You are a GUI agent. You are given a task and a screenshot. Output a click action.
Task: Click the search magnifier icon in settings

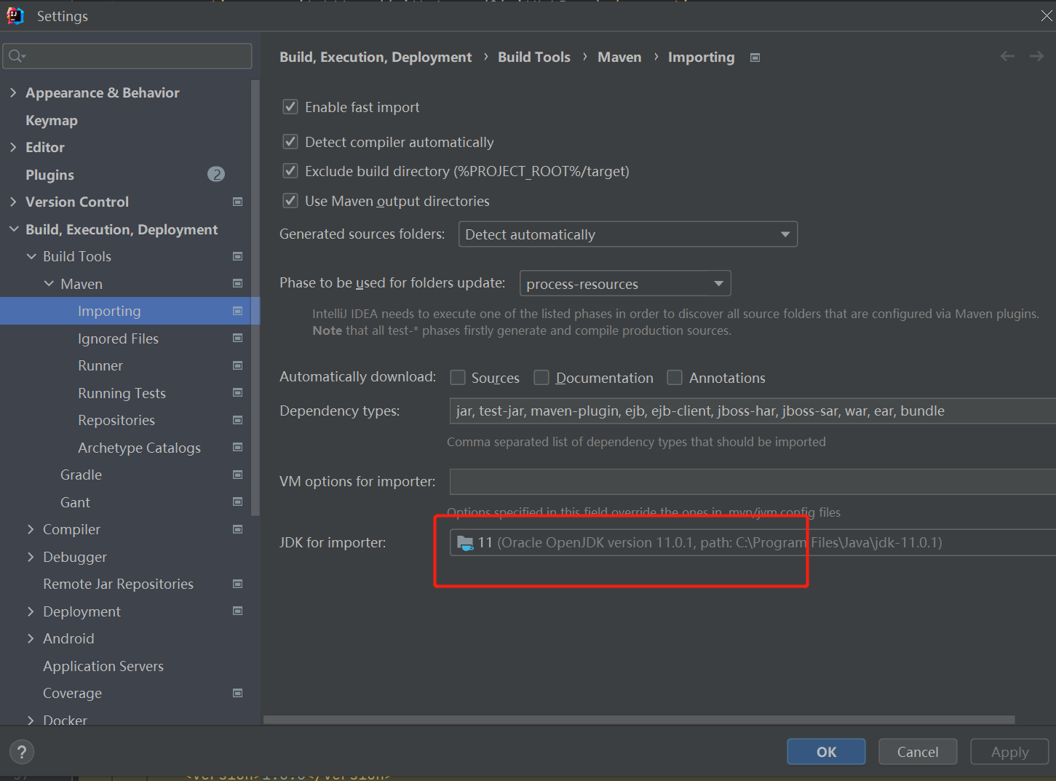coord(17,56)
